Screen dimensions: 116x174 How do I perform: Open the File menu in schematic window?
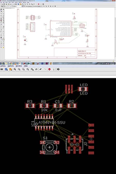1,2
